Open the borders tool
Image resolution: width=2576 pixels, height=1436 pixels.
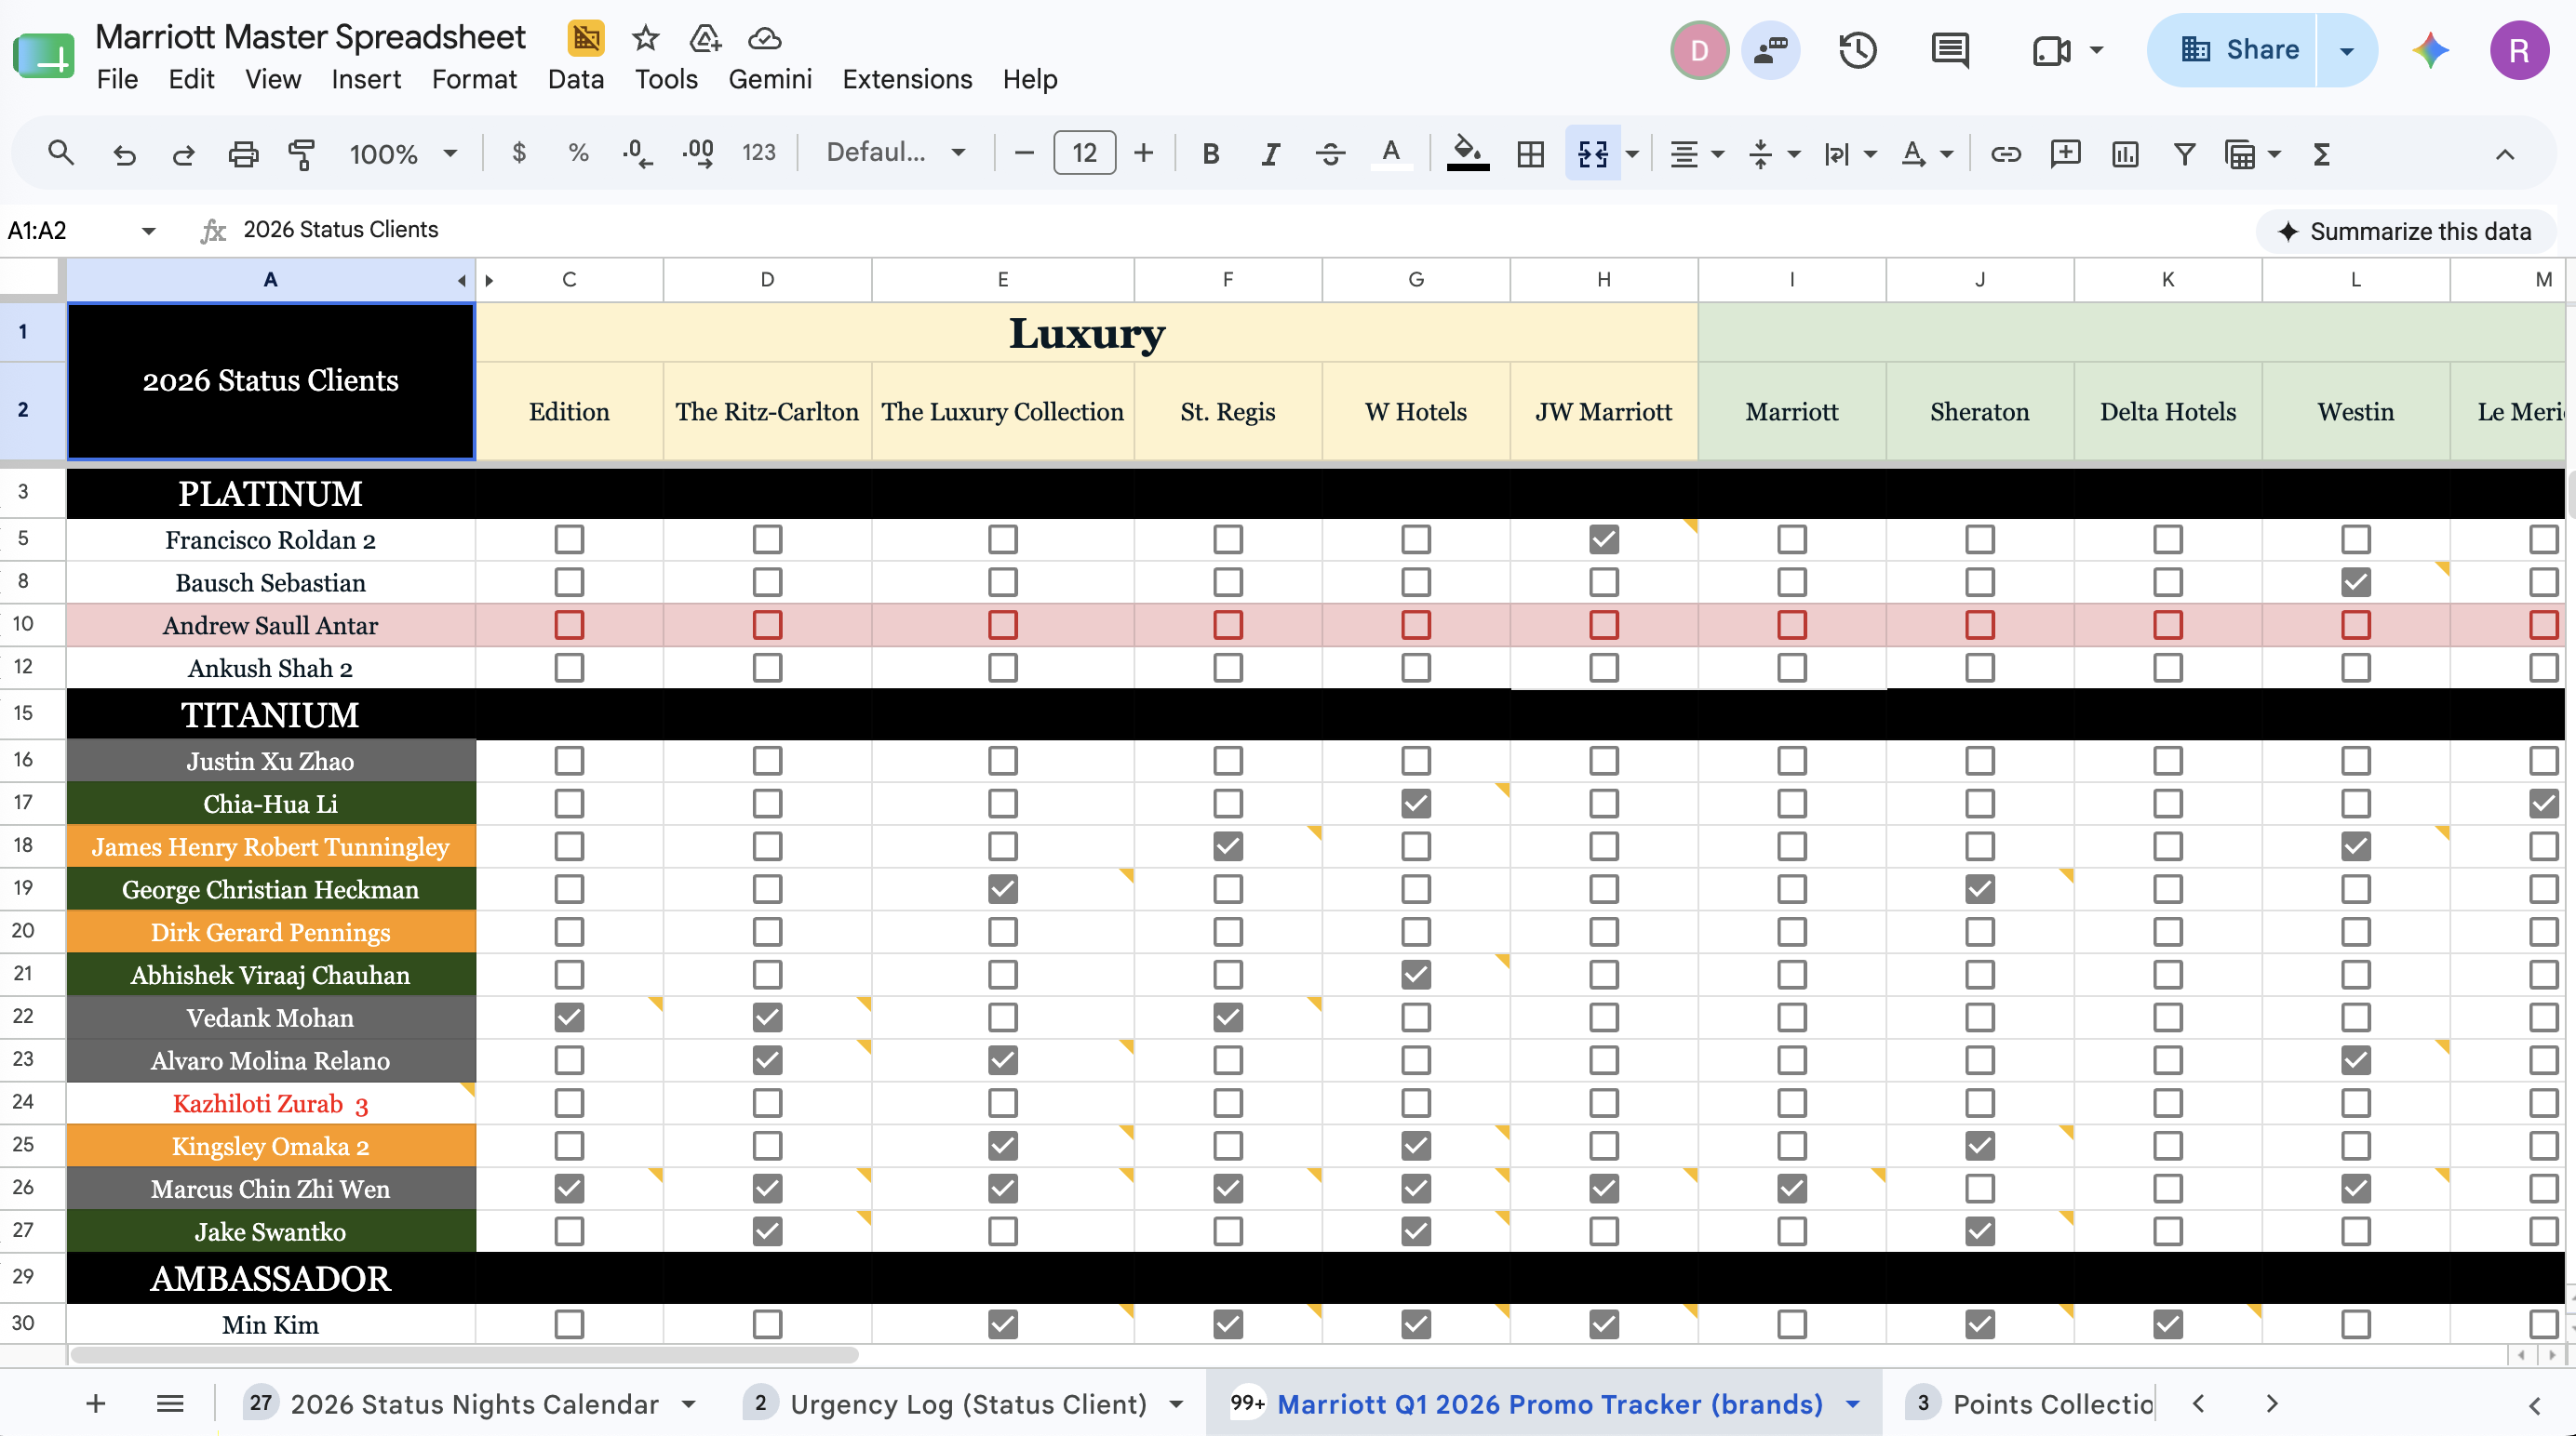[x=1530, y=153]
